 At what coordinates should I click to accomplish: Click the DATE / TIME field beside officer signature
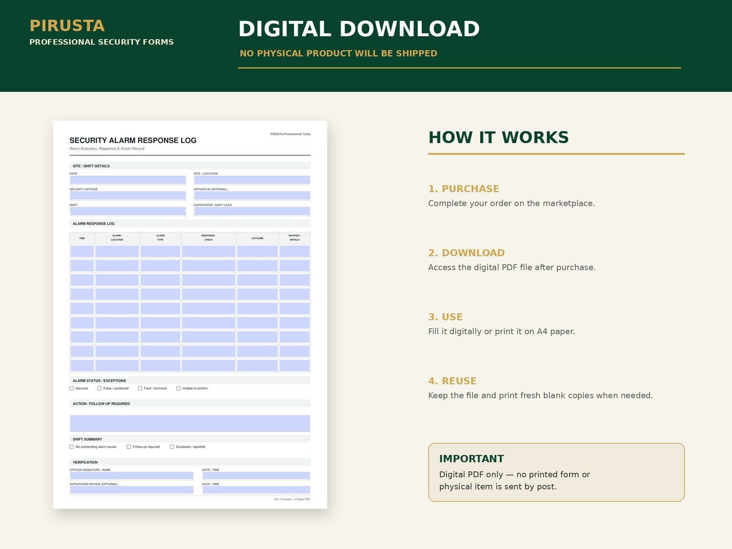tap(256, 476)
